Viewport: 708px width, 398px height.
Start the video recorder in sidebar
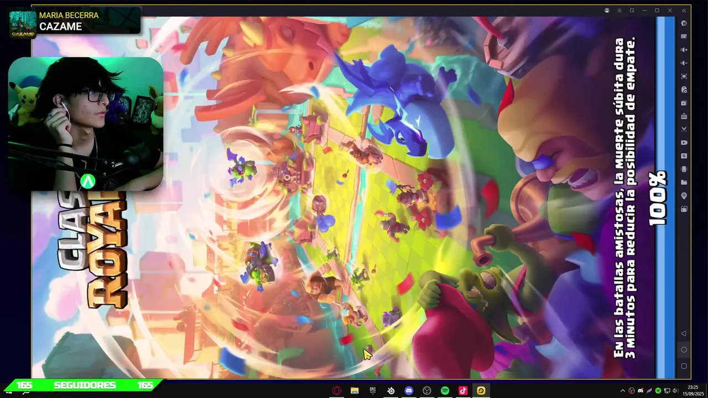pos(684,143)
